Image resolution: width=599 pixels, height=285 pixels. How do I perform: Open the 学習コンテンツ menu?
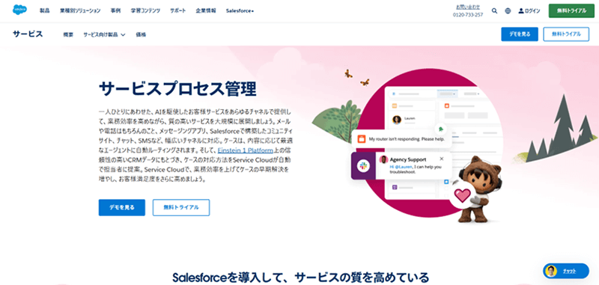tap(145, 11)
